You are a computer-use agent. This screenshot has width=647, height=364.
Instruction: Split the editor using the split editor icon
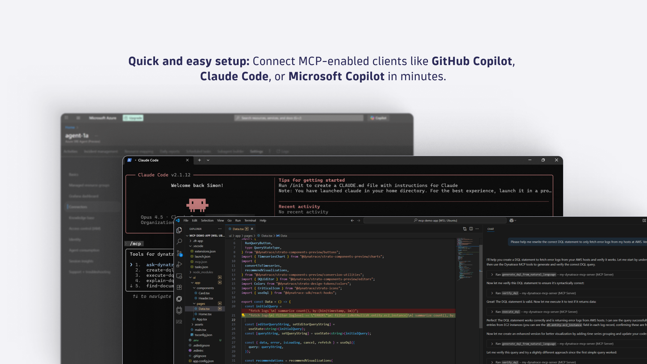pyautogui.click(x=471, y=229)
